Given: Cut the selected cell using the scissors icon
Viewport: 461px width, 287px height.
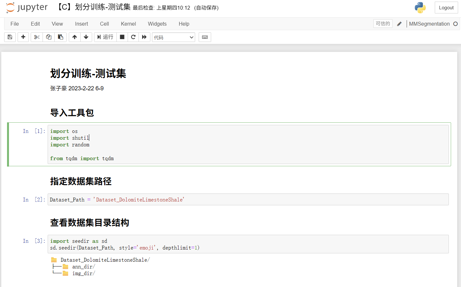Looking at the screenshot, I should (x=36, y=37).
